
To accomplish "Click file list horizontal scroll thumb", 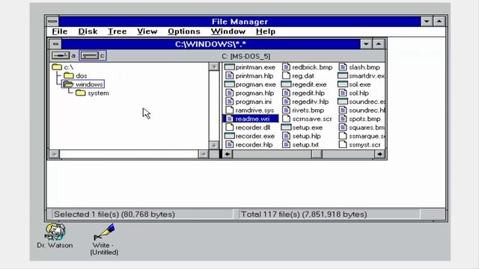I will tap(317, 155).
